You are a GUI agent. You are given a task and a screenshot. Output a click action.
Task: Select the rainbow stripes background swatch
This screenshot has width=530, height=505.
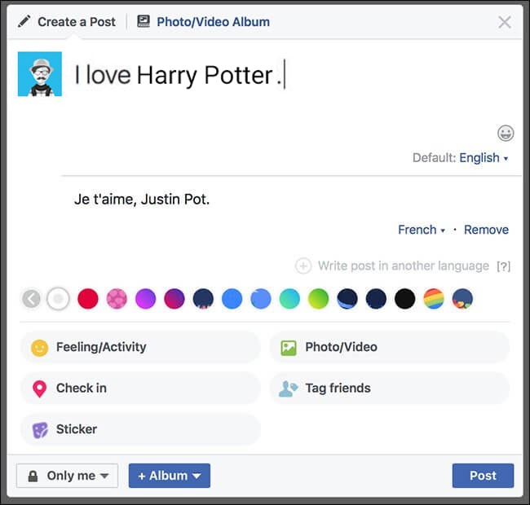434,299
